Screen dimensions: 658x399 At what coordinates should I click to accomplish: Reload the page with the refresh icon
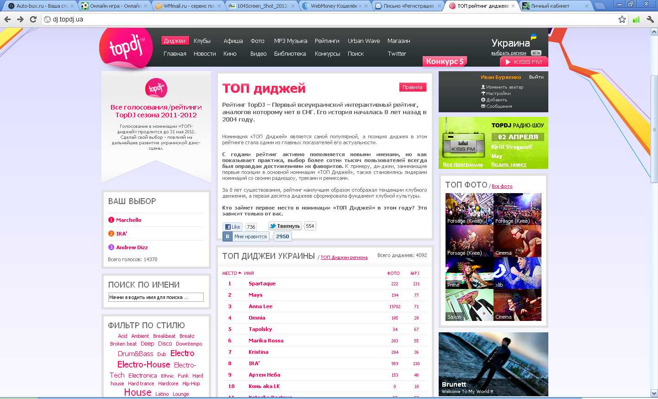coord(33,19)
